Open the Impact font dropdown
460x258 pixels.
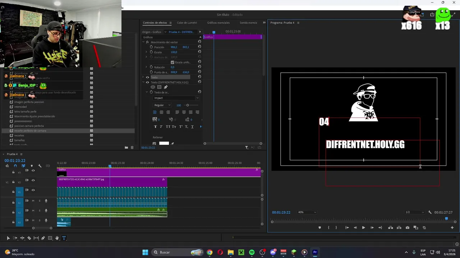[x=176, y=98]
